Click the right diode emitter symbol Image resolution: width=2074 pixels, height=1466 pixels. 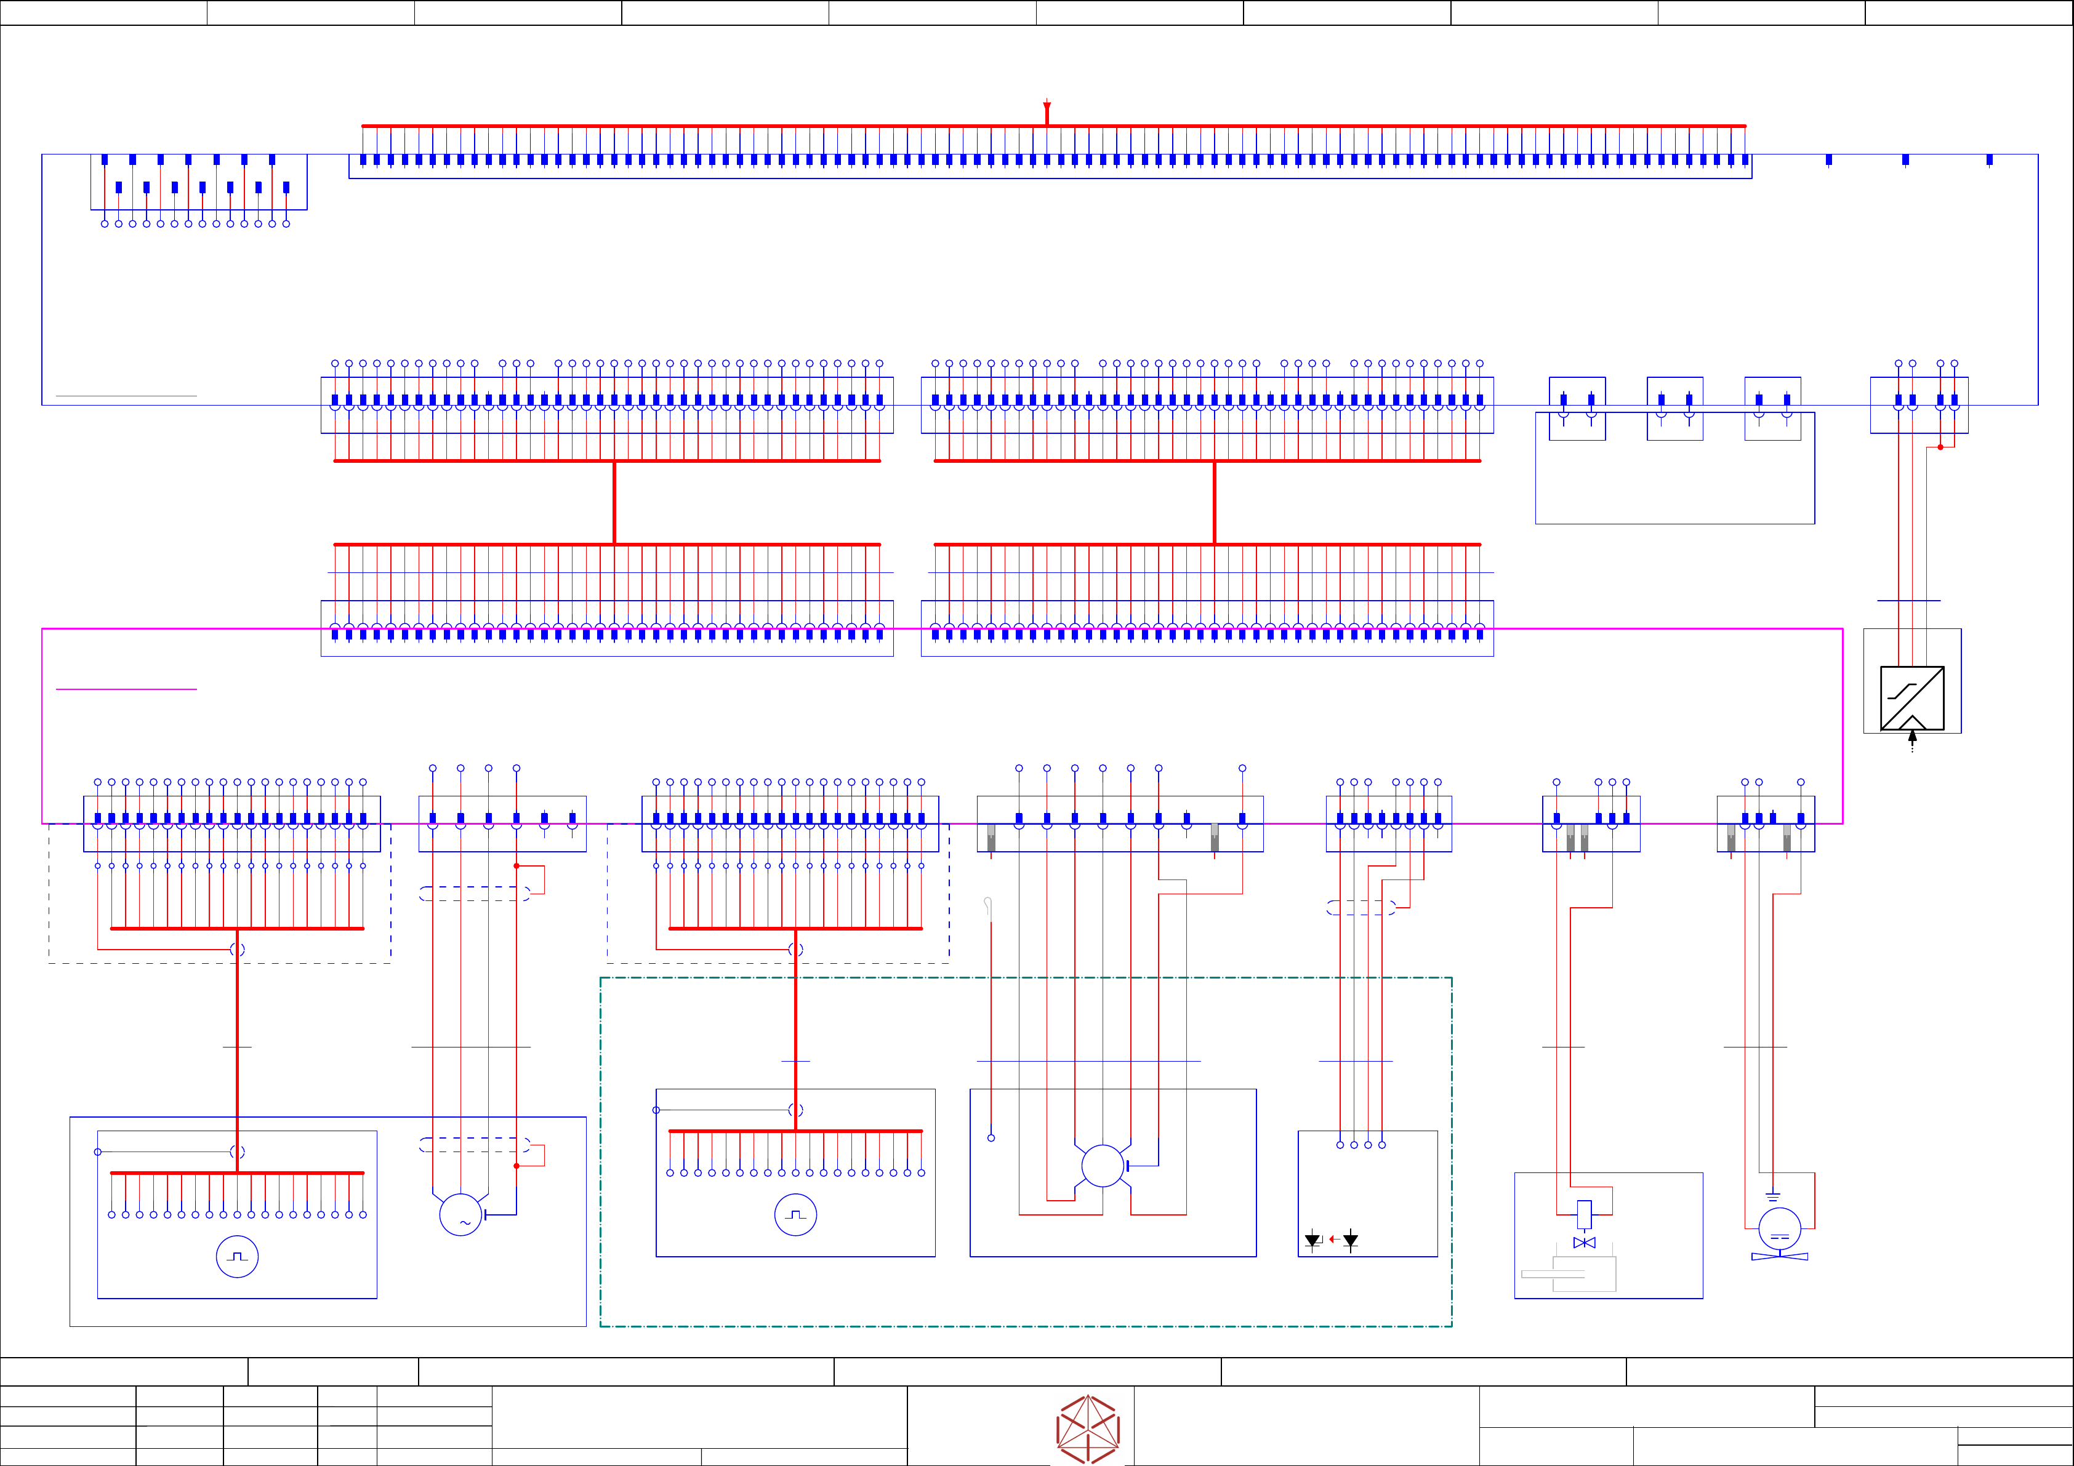(1351, 1241)
